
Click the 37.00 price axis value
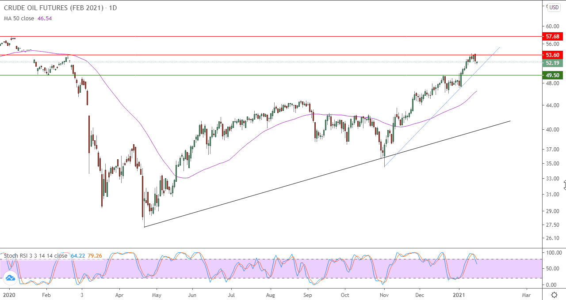(553, 150)
